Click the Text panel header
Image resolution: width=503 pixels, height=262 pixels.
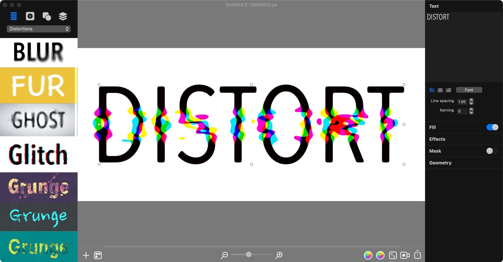[434, 6]
